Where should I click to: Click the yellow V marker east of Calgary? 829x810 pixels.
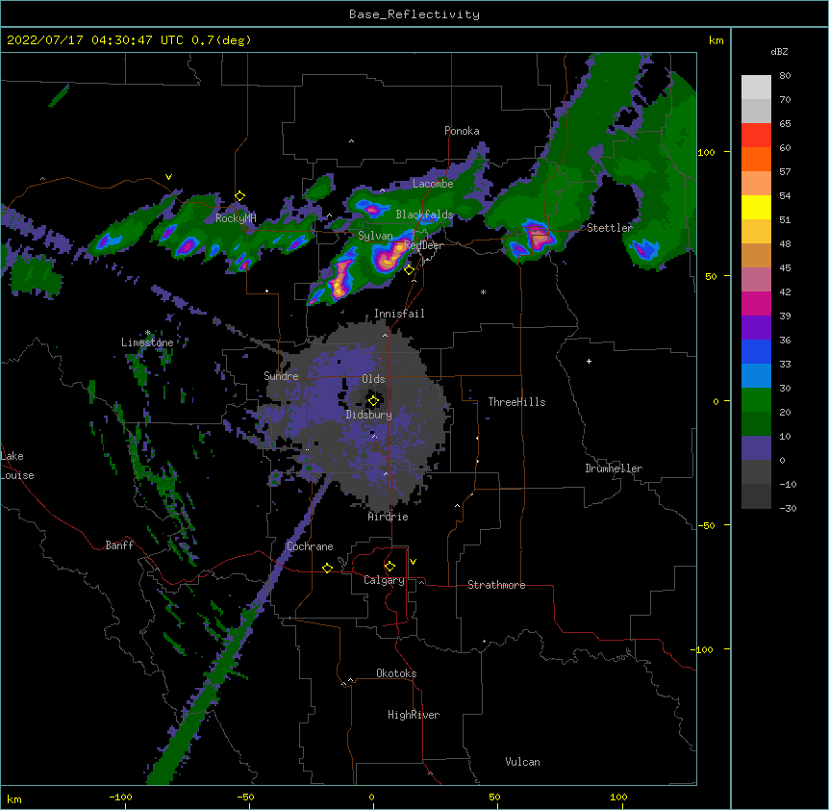413,562
